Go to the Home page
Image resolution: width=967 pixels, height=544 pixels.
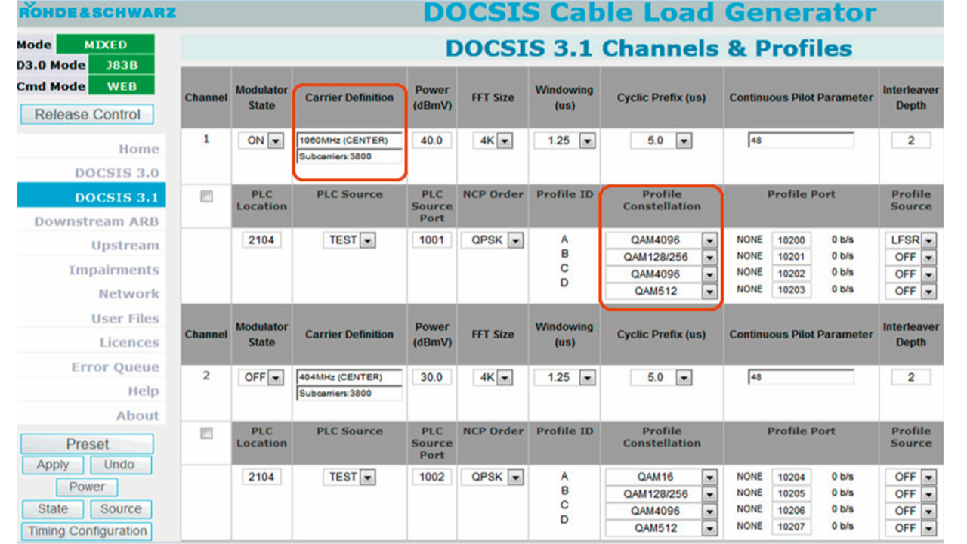(139, 150)
